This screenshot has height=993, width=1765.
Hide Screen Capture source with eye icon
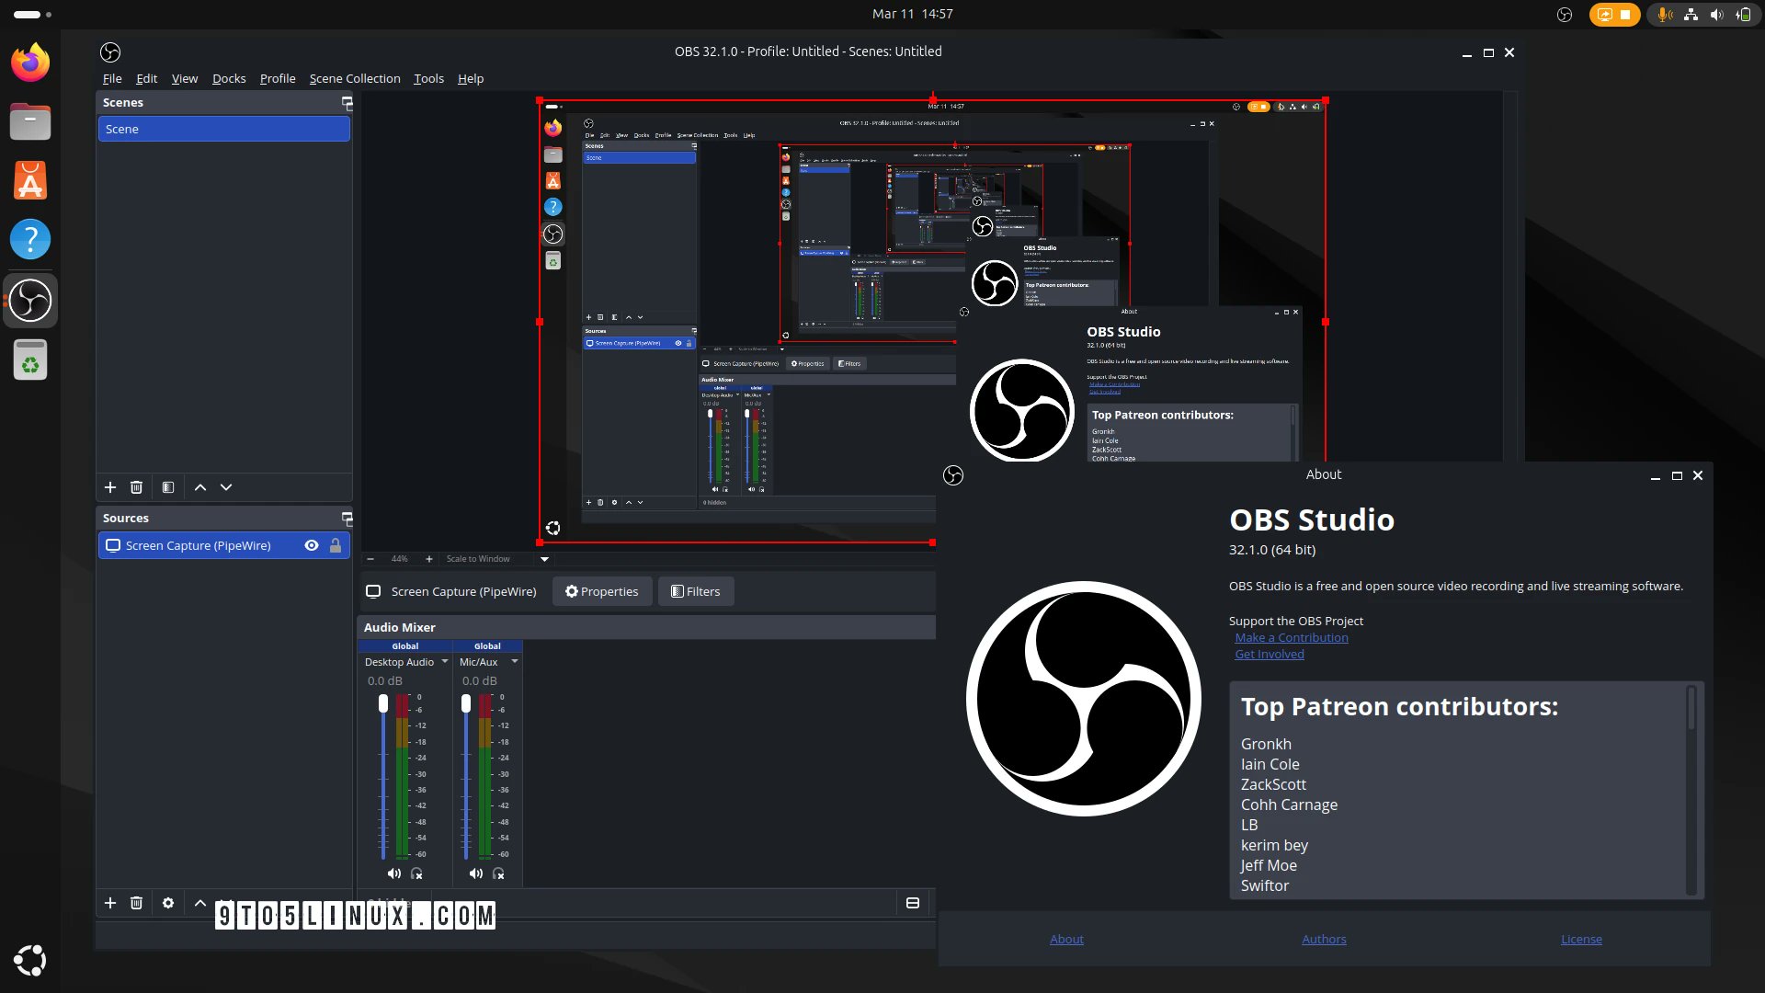pos(312,545)
